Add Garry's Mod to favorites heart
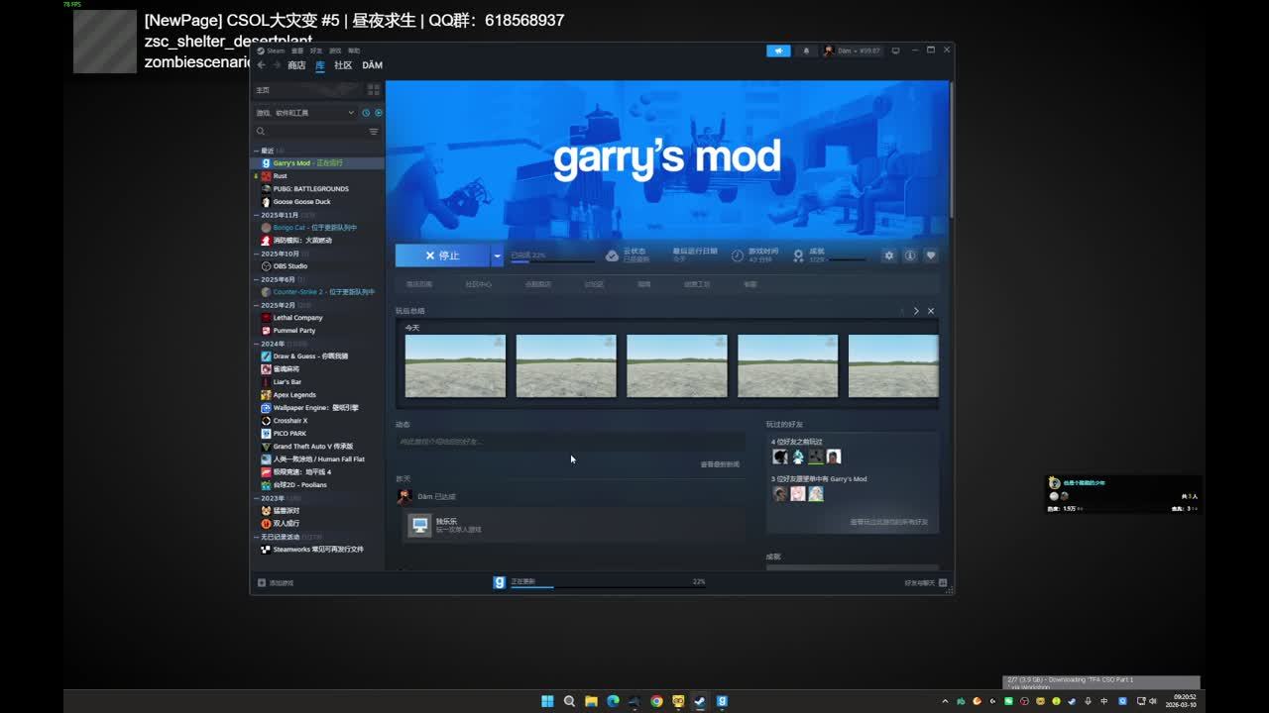The height and width of the screenshot is (713, 1269). pyautogui.click(x=930, y=255)
